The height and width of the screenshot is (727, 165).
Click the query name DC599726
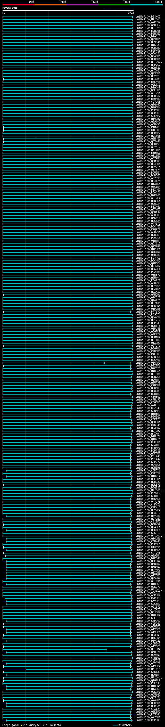10,9
